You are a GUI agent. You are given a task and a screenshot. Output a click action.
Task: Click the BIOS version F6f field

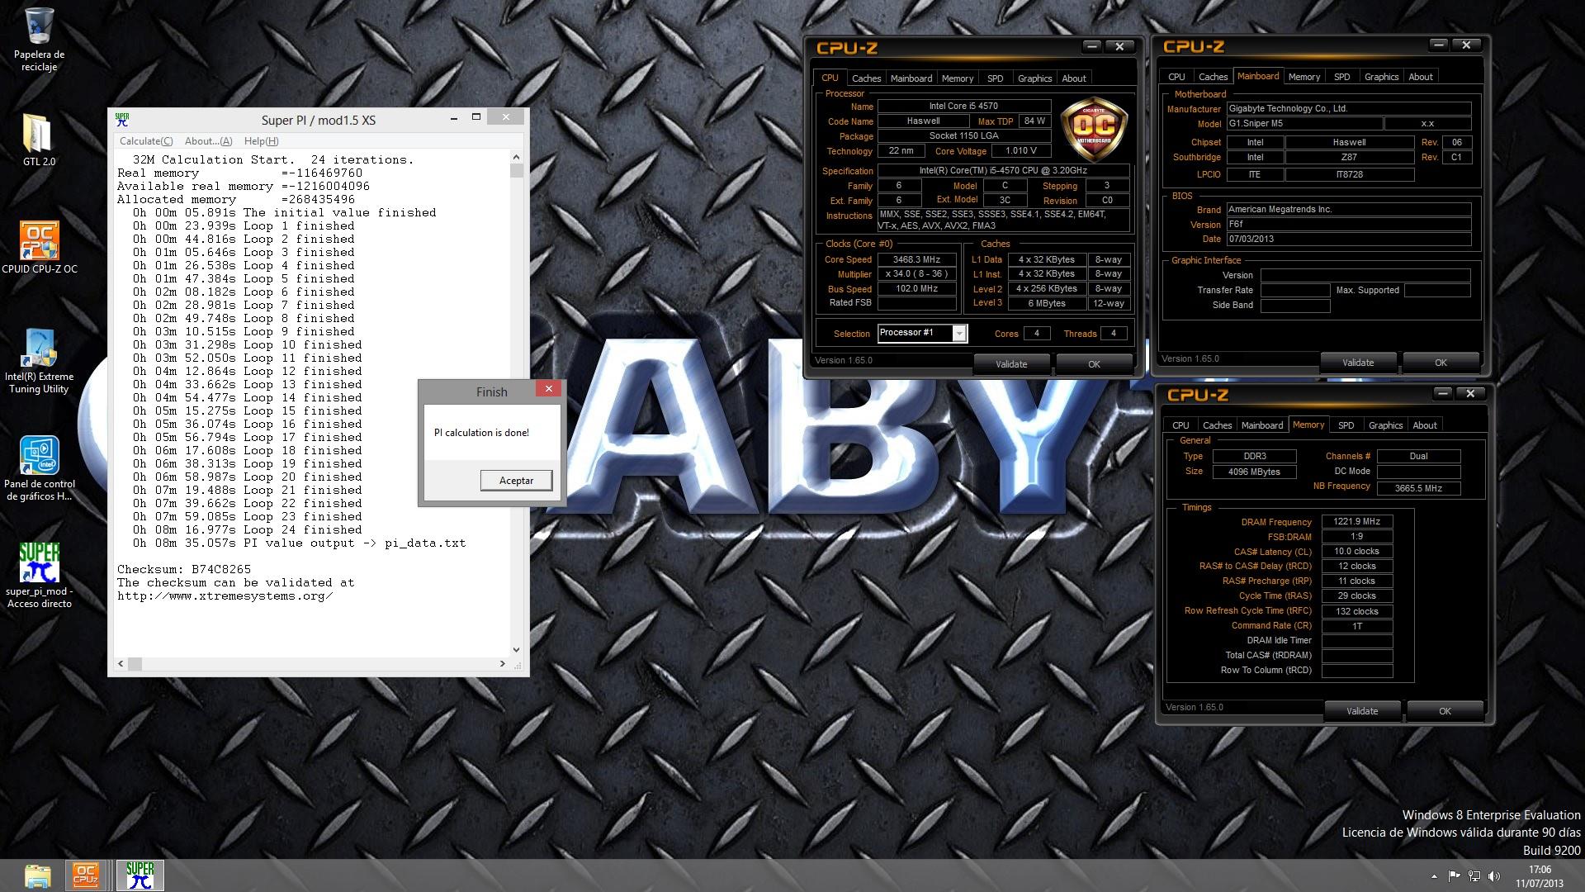point(1349,225)
